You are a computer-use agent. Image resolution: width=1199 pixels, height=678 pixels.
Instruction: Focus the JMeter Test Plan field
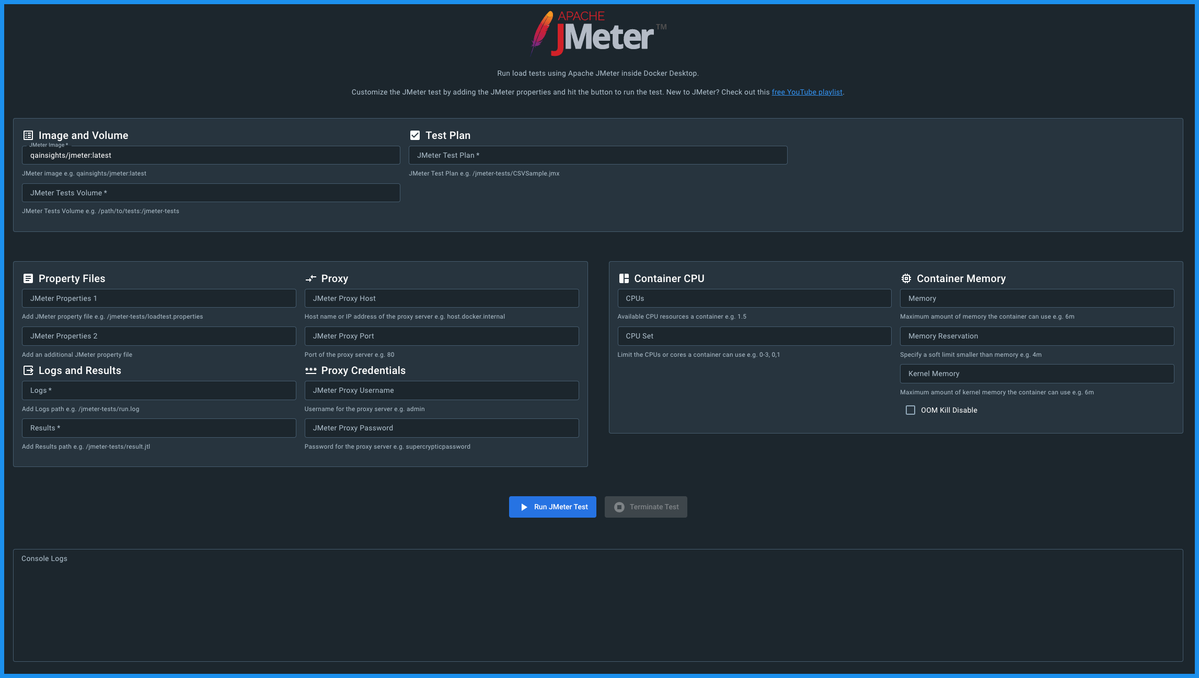coord(598,155)
